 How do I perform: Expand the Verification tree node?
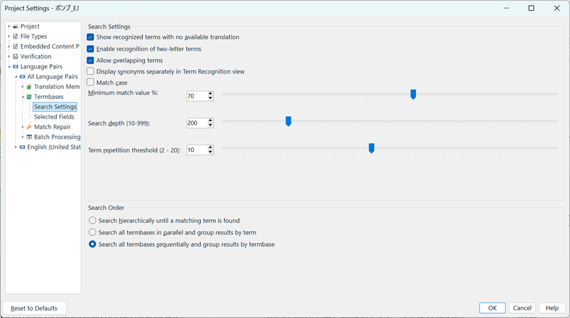9,56
